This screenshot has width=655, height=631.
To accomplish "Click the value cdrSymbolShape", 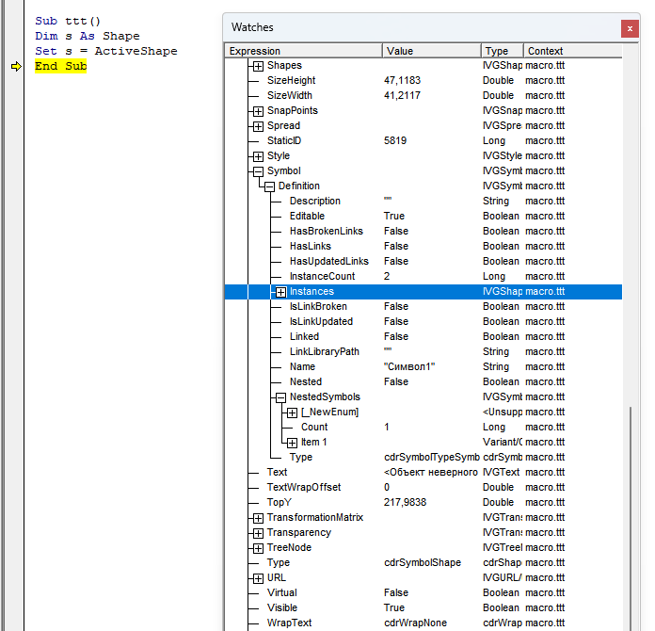I will [423, 562].
